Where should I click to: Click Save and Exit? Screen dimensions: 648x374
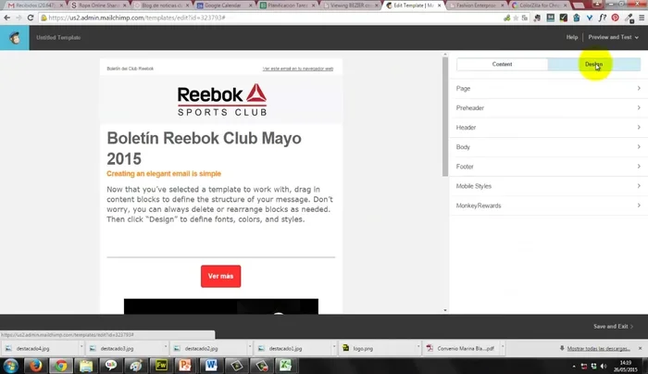pos(613,327)
